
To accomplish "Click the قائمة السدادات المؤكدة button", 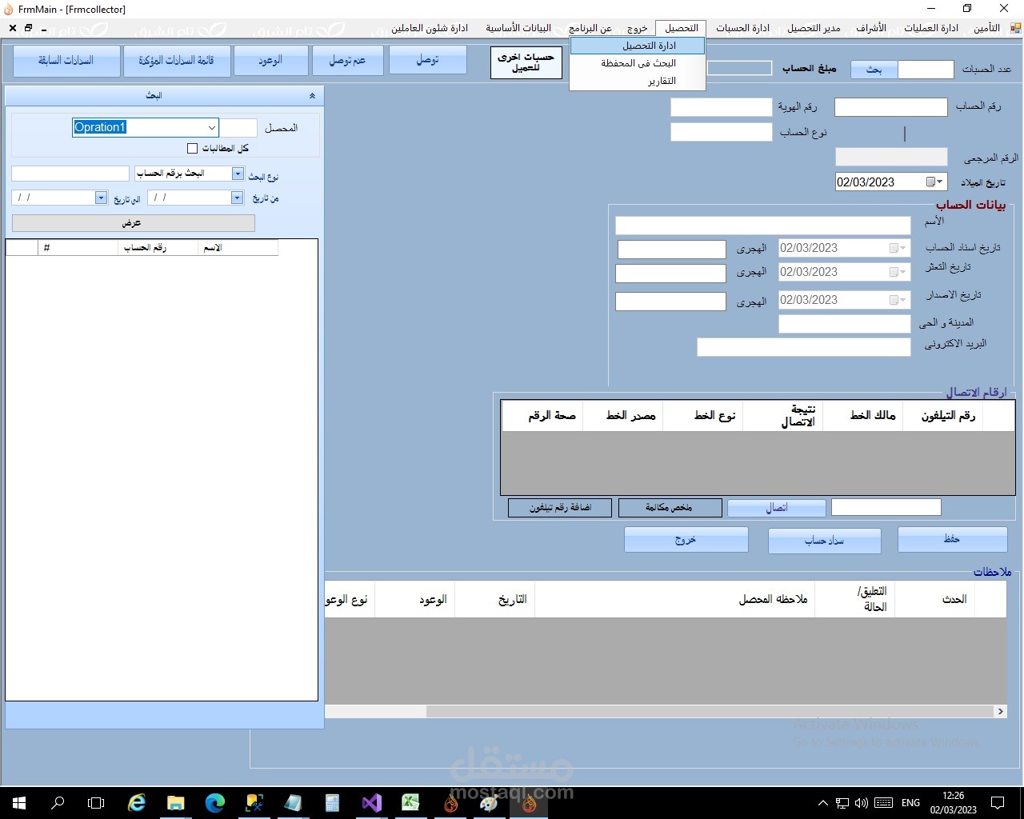I will [176, 61].
